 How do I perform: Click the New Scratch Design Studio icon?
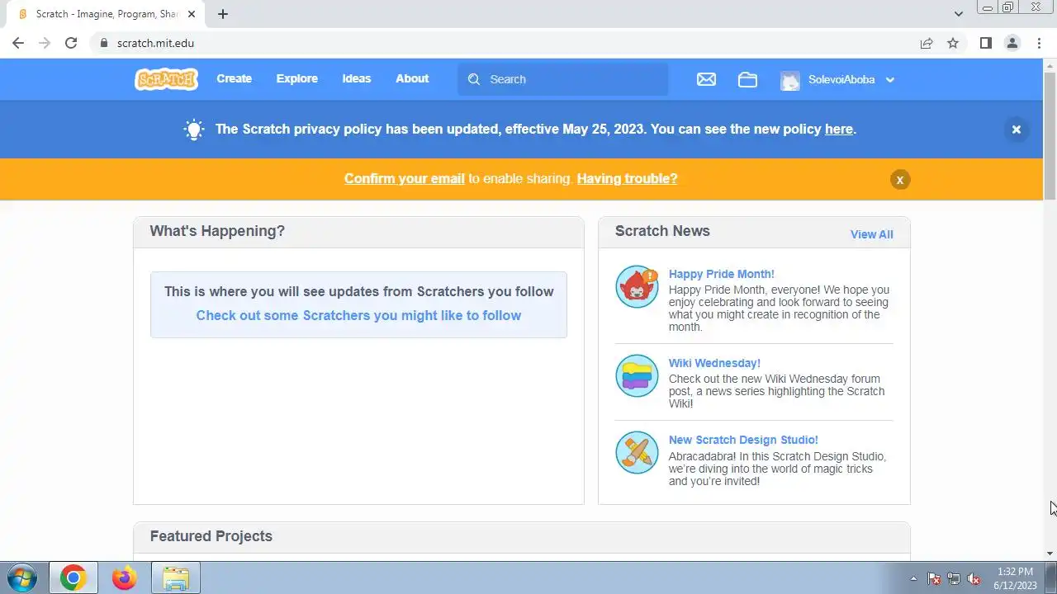(x=637, y=452)
